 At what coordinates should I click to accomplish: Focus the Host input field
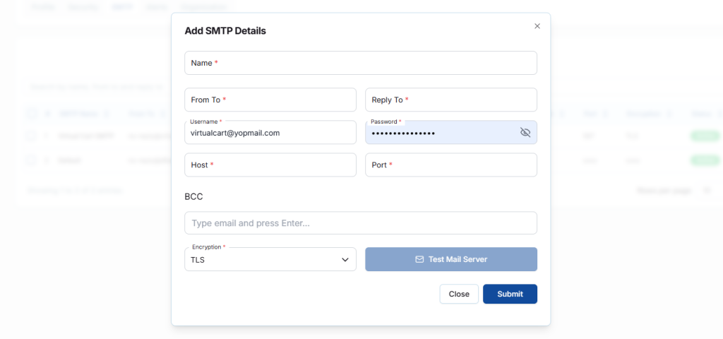[x=270, y=165]
